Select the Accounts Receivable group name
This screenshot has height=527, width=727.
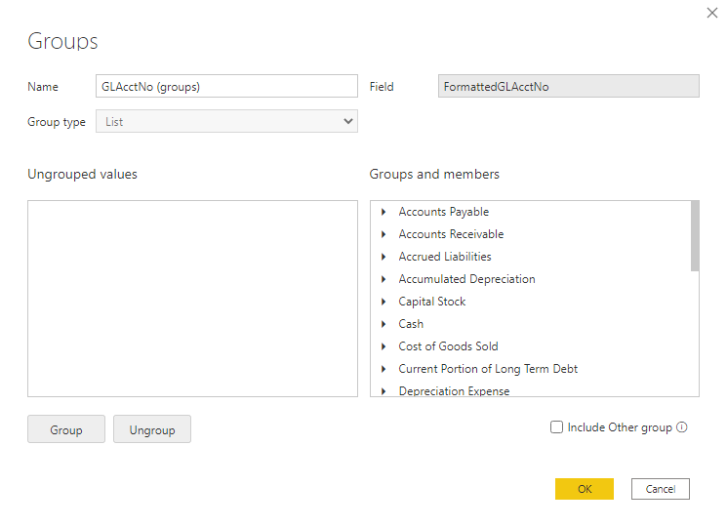pos(451,234)
